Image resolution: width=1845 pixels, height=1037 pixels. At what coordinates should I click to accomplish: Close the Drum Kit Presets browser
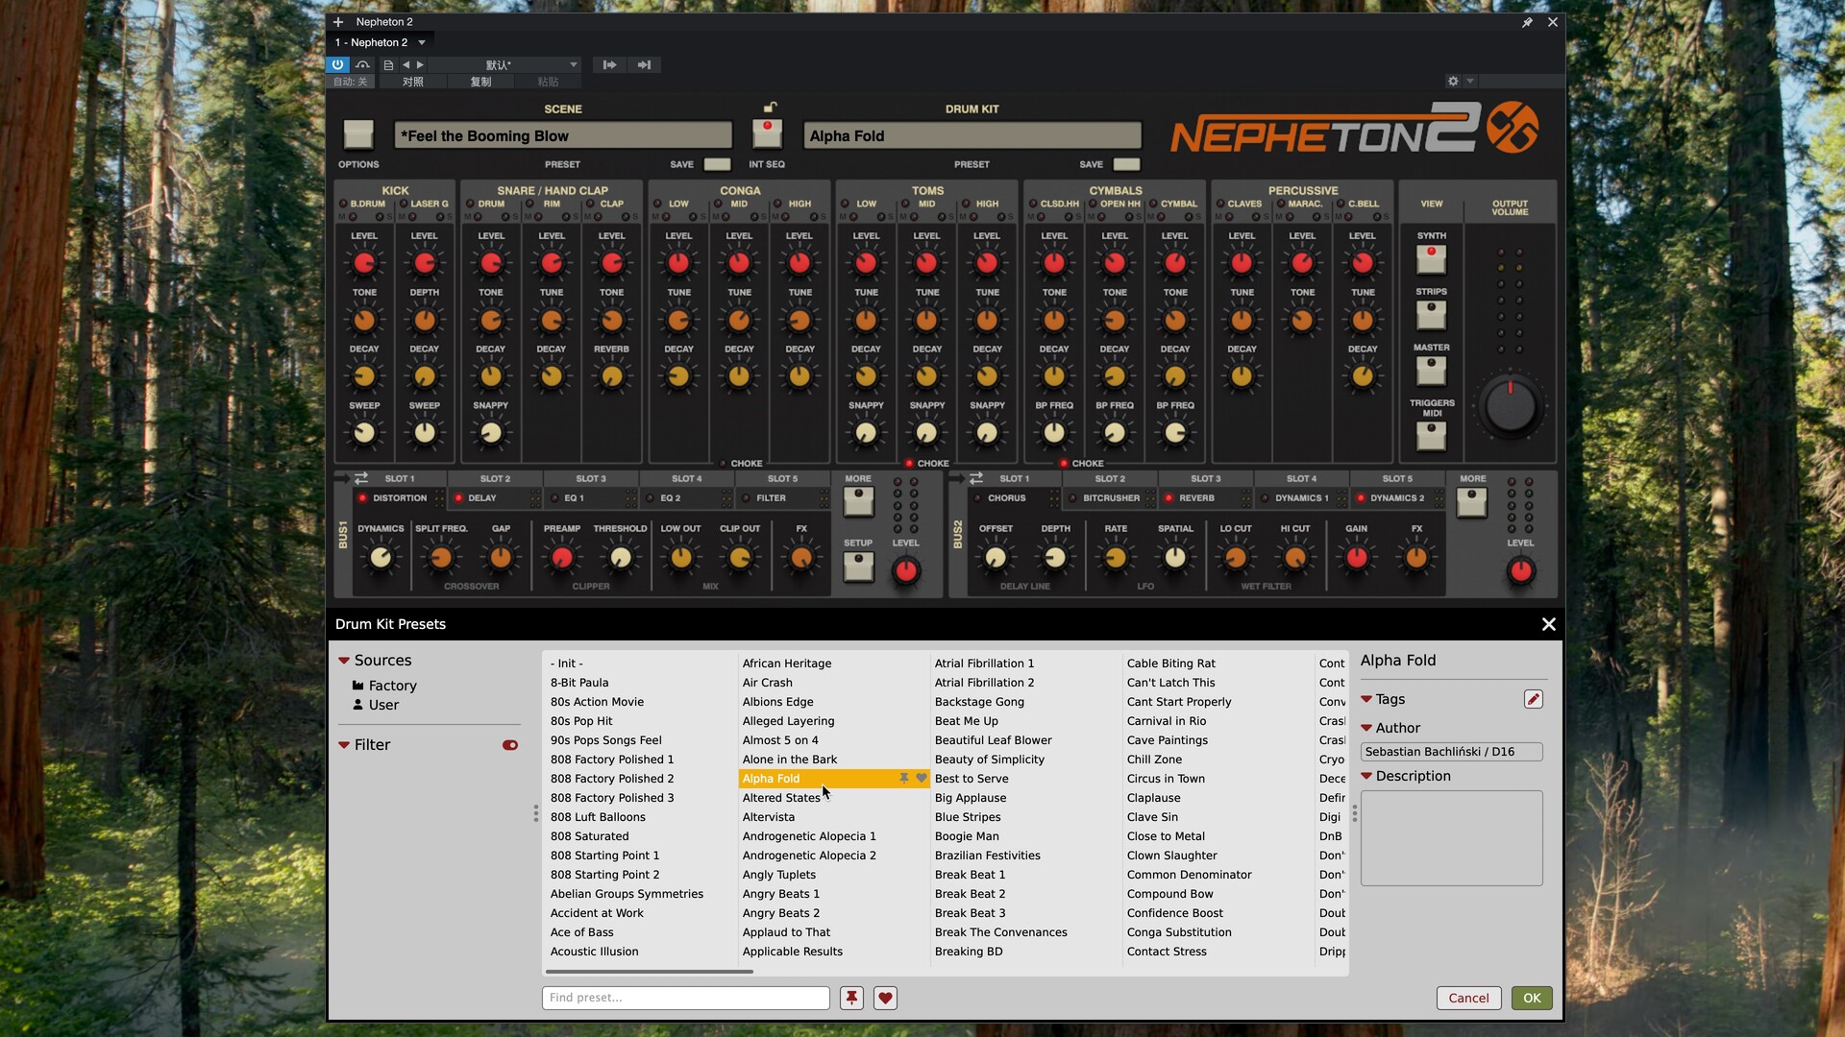(1548, 624)
